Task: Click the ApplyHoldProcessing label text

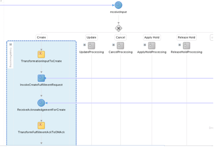Action: coord(152,52)
